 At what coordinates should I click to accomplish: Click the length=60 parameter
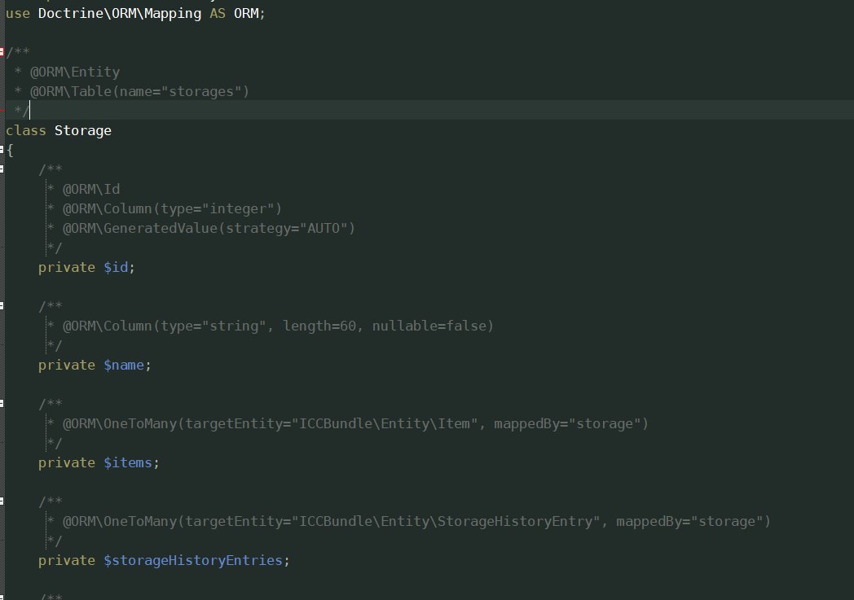(x=319, y=326)
